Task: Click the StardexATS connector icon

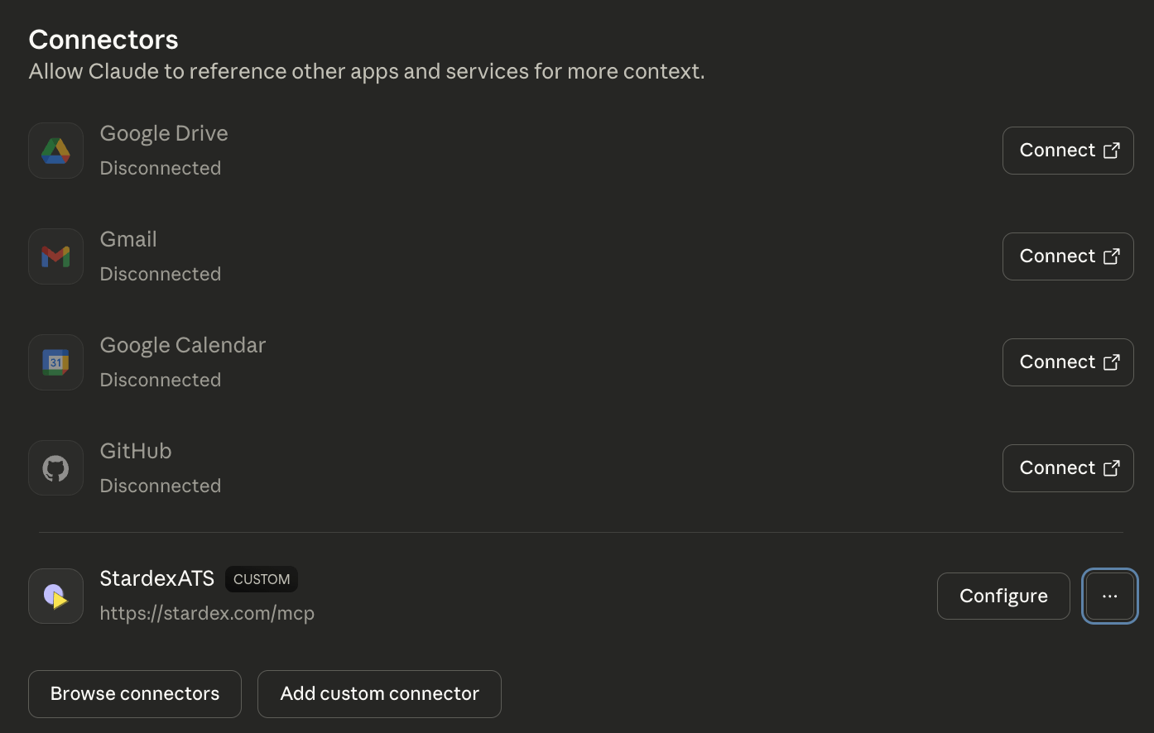Action: pyautogui.click(x=55, y=596)
